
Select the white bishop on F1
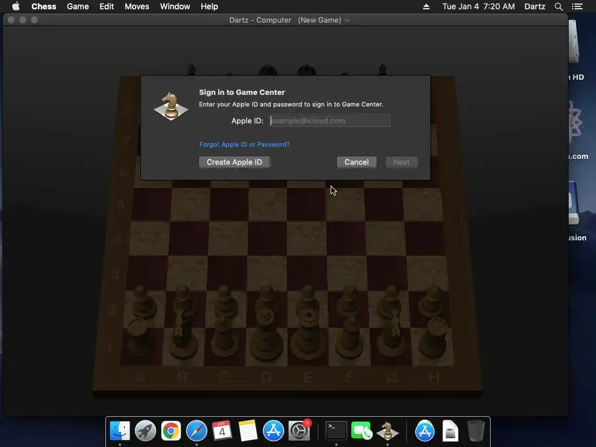coord(350,336)
